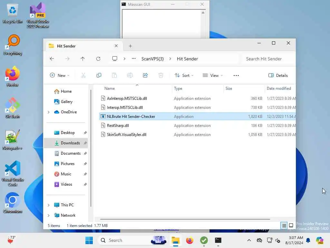Switch to large thumbnails view layout
Viewport: 330px width, 248px height.
tap(291, 225)
